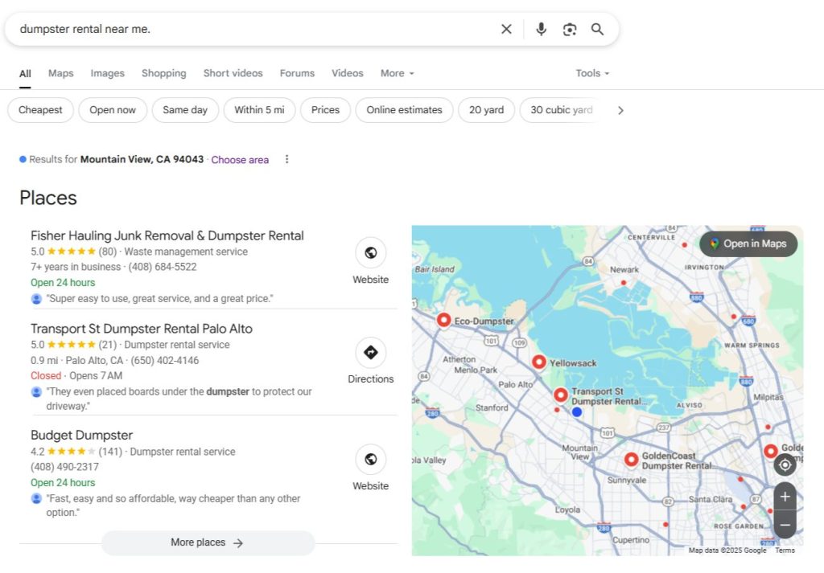Click inside the search input field
The height and width of the screenshot is (573, 824).
point(241,28)
